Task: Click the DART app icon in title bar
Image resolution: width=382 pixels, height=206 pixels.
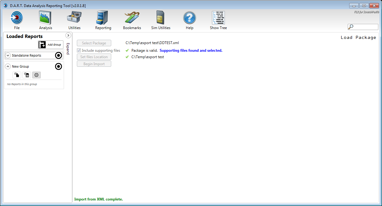Action: [x=5, y=5]
